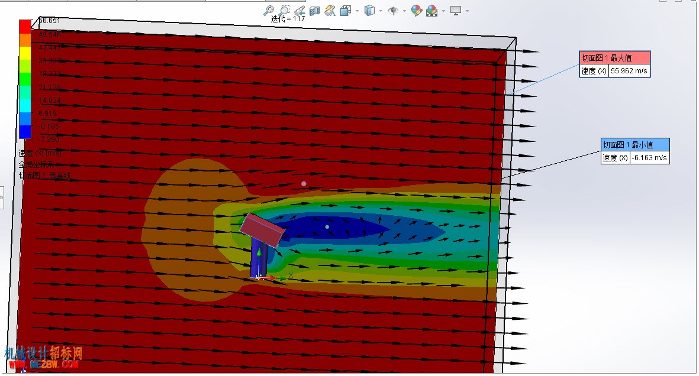The image size is (699, 376).
Task: Click the -6.163 m/s minimum value field
Action: pos(649,158)
